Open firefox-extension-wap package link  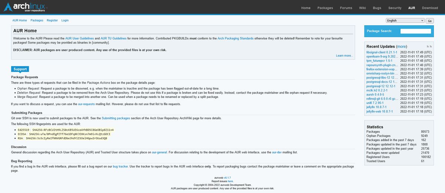[x=382, y=69]
